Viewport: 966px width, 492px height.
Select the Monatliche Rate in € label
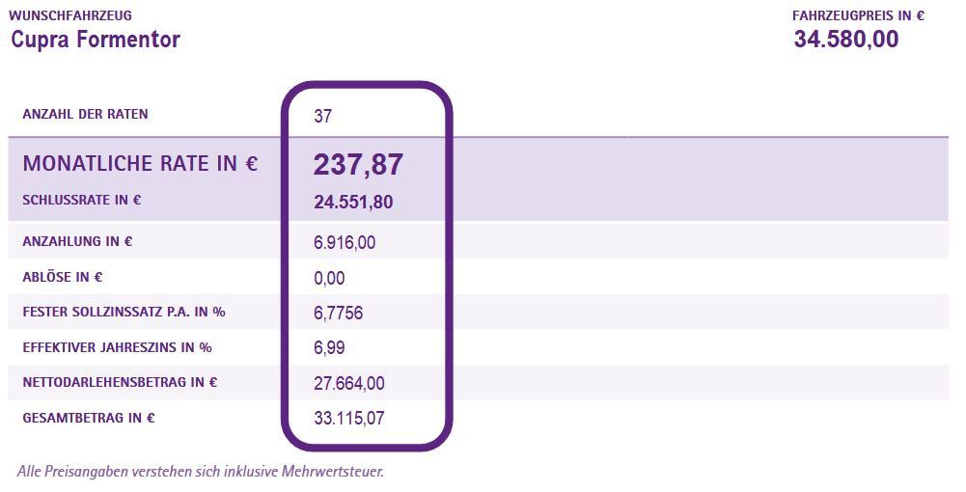click(x=140, y=164)
